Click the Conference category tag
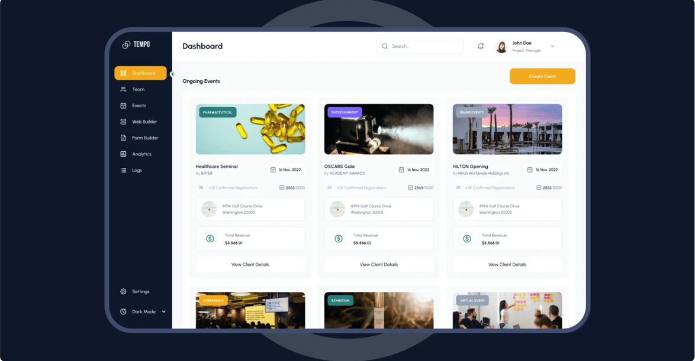The height and width of the screenshot is (361, 695). 213,300
